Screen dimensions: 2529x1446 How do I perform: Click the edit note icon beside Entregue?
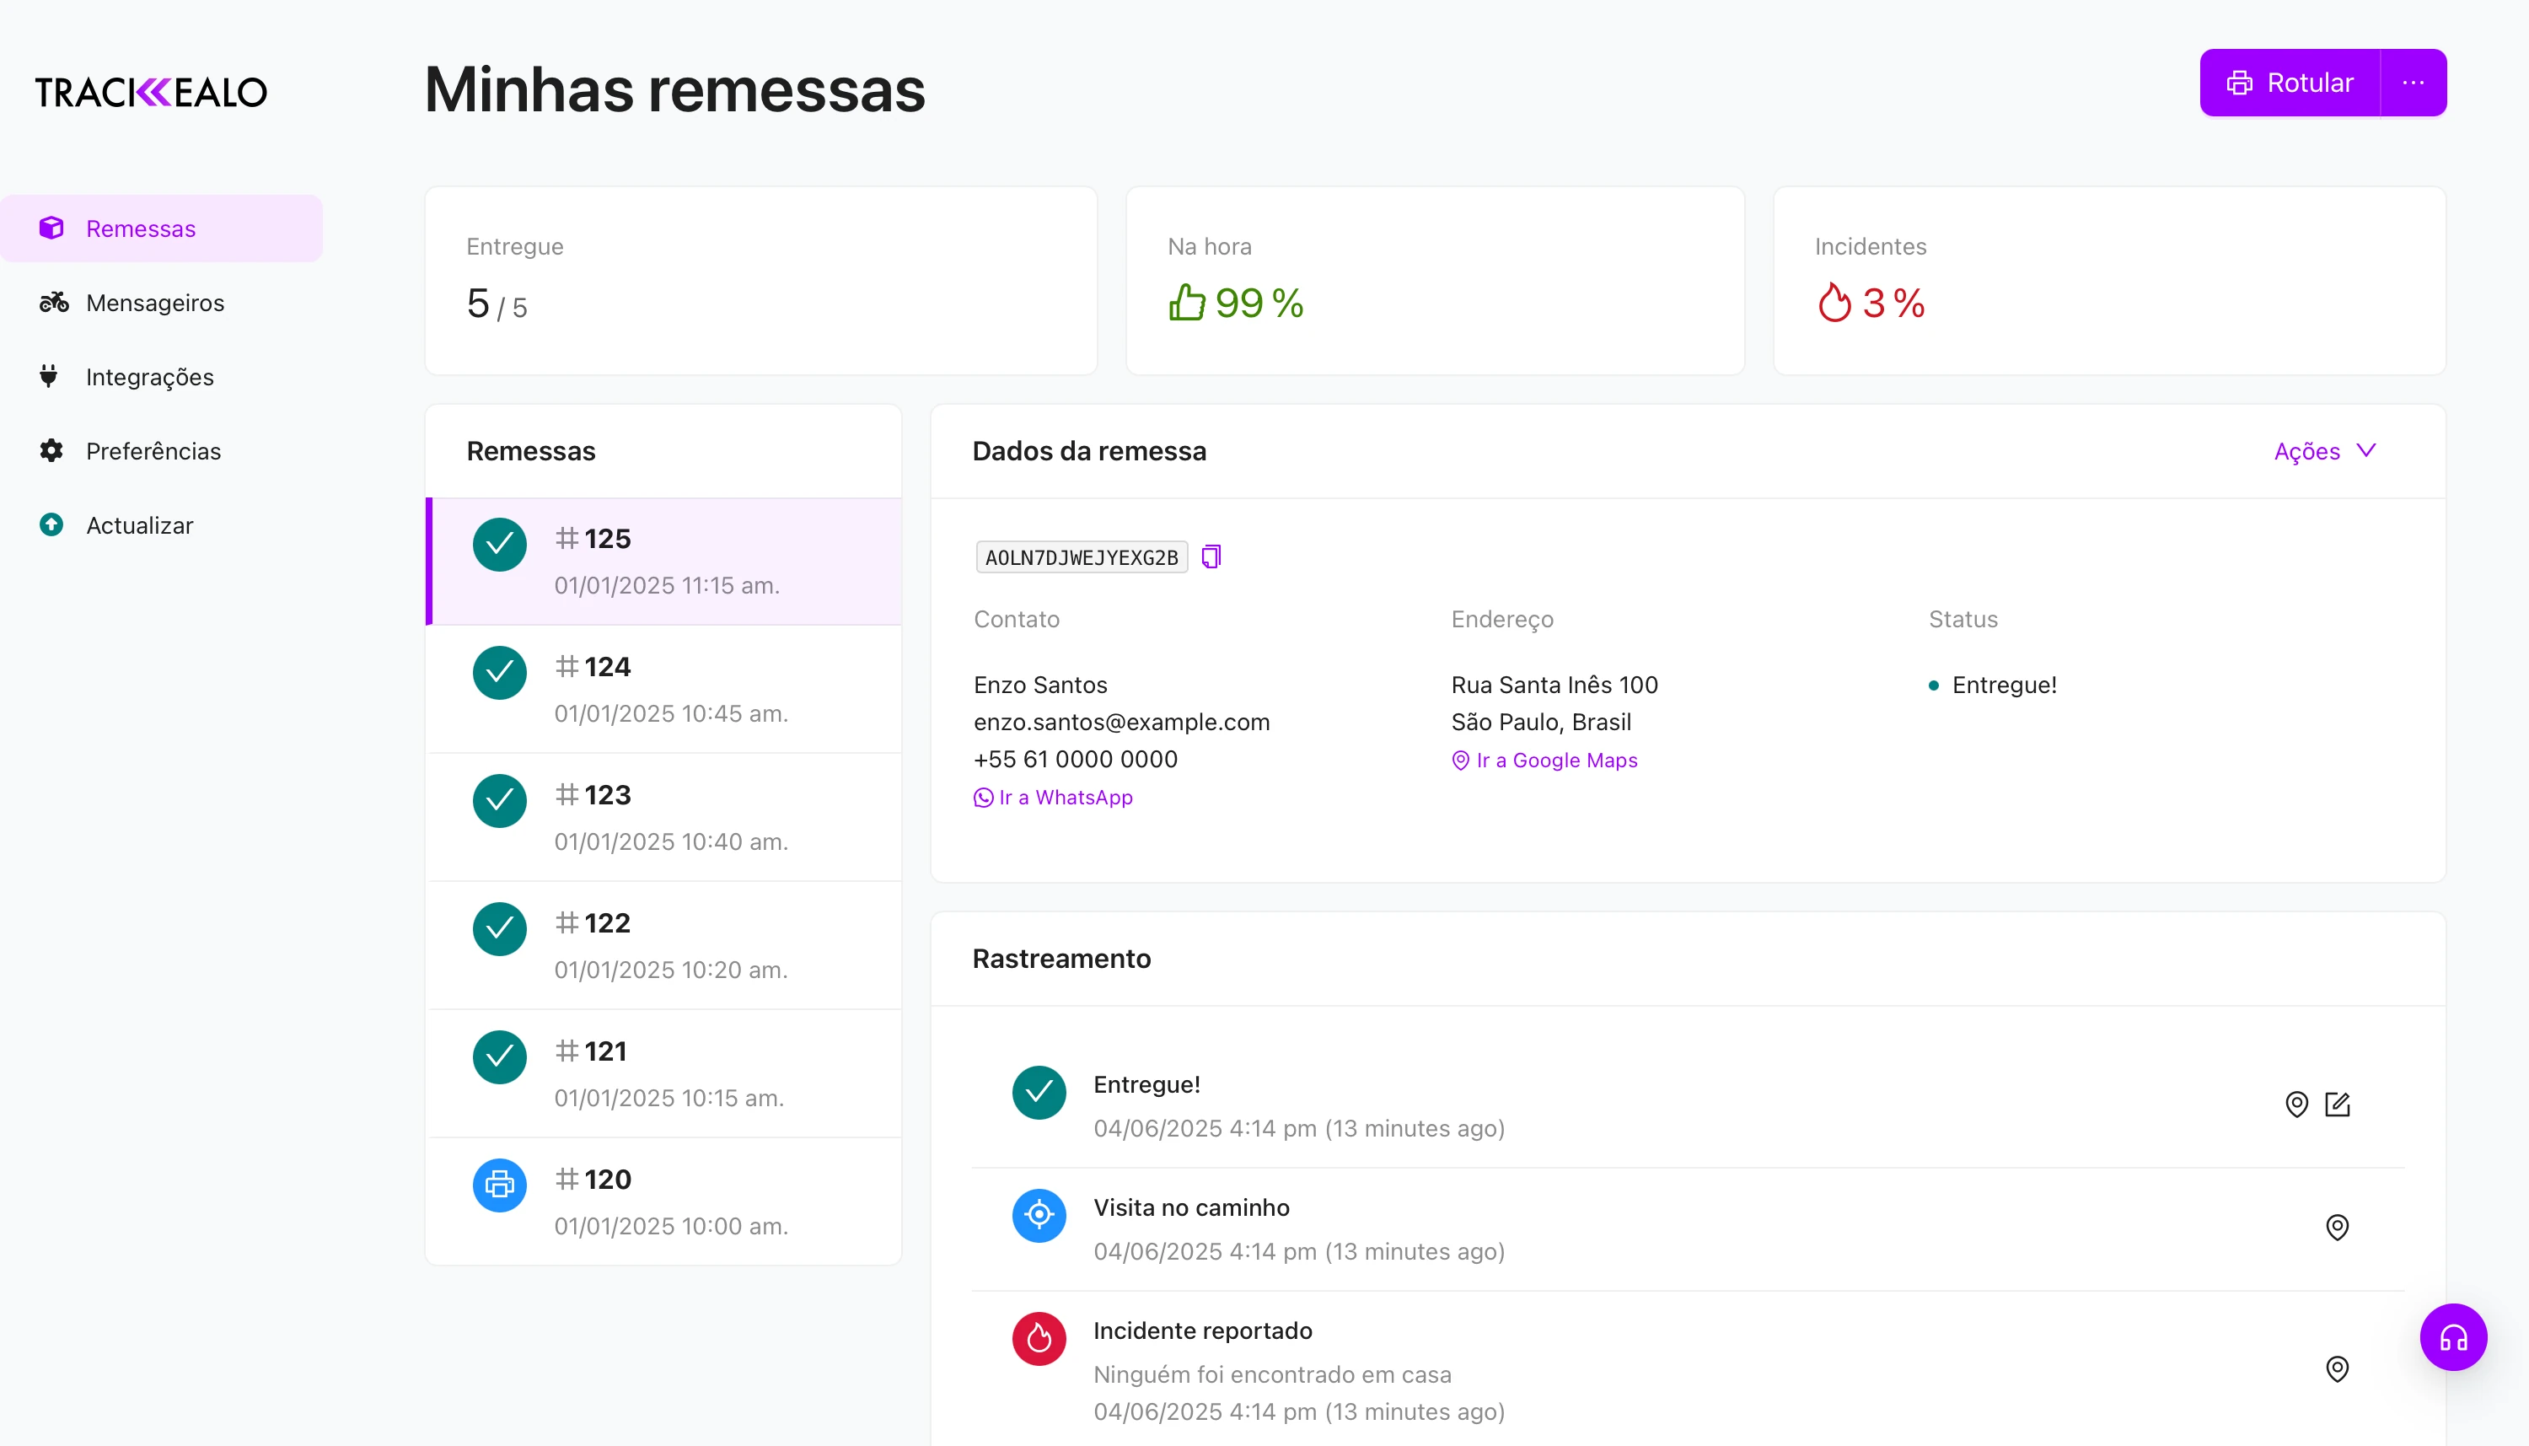[2338, 1104]
